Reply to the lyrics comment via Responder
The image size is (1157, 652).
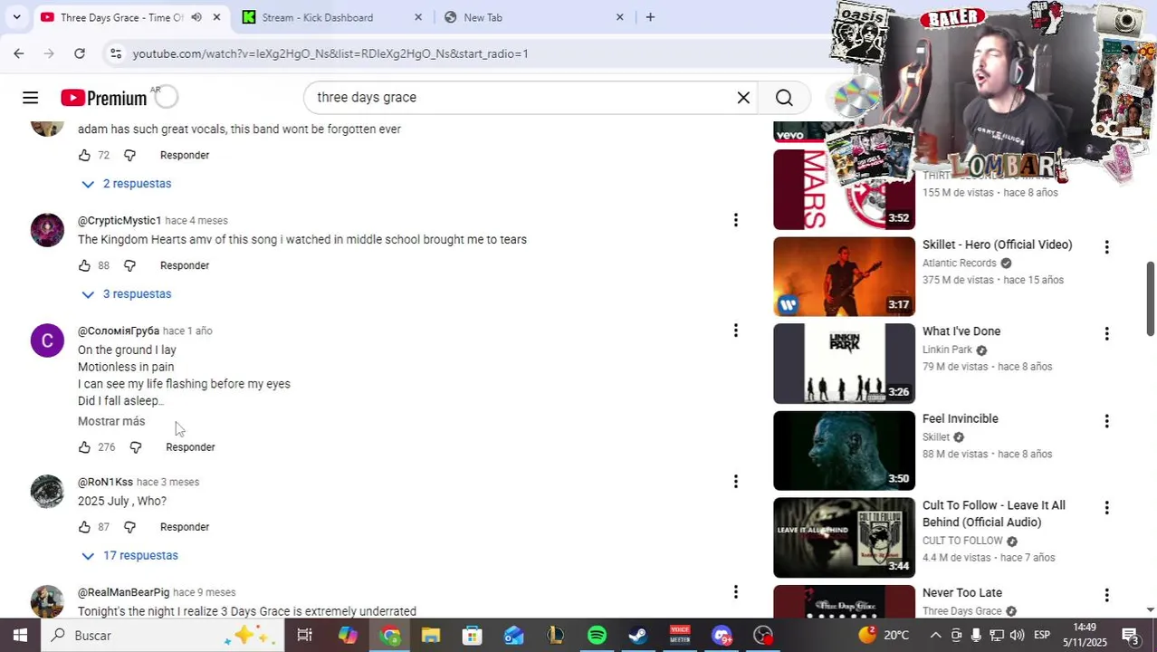190,447
